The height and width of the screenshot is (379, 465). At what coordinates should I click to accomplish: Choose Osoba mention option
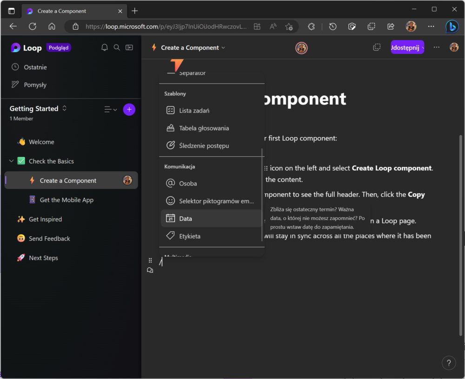coord(211,183)
